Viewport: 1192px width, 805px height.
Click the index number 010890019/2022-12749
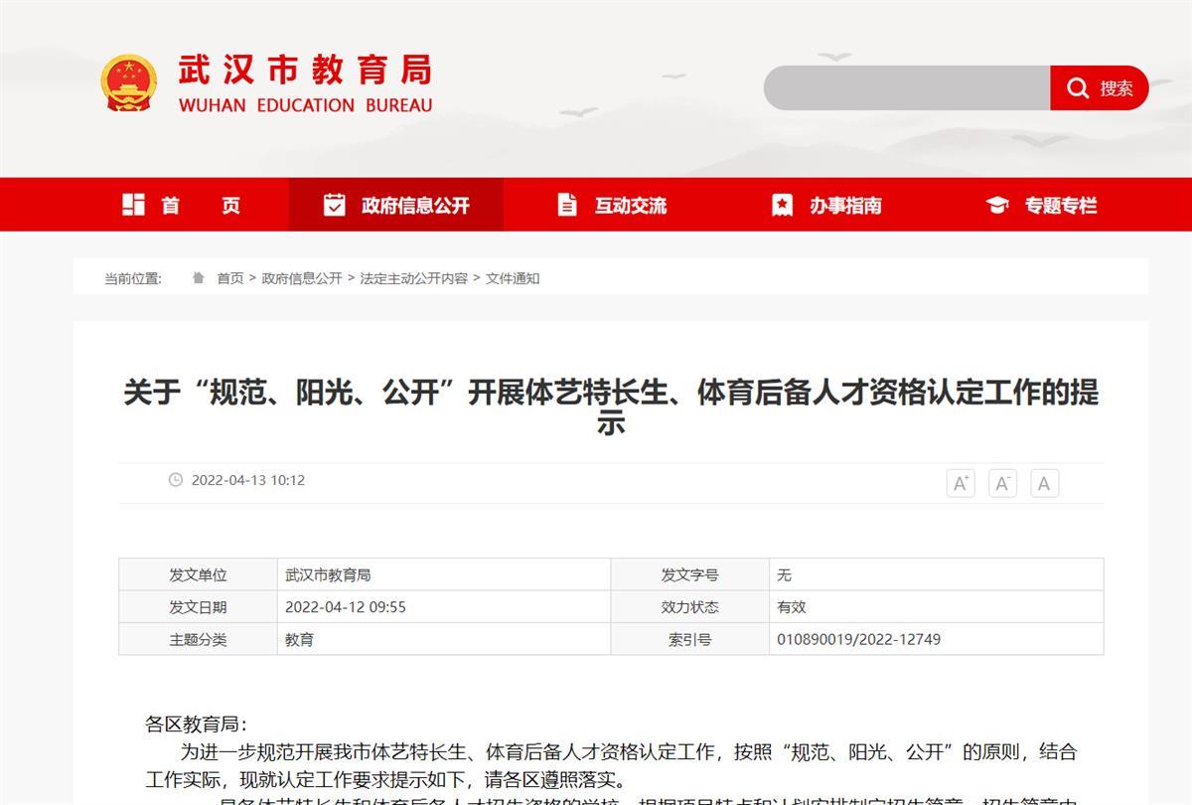point(859,639)
